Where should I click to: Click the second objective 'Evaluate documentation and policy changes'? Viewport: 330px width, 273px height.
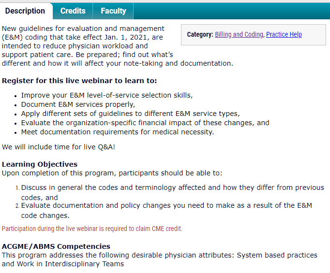(166, 205)
